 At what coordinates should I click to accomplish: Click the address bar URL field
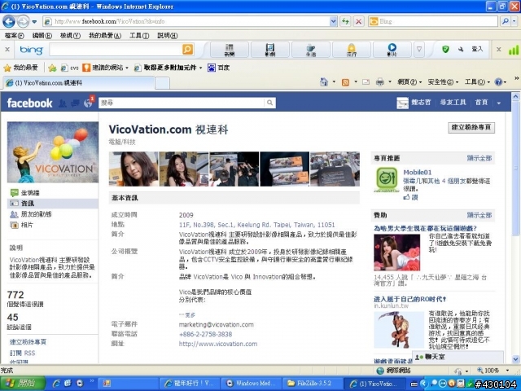(x=186, y=22)
